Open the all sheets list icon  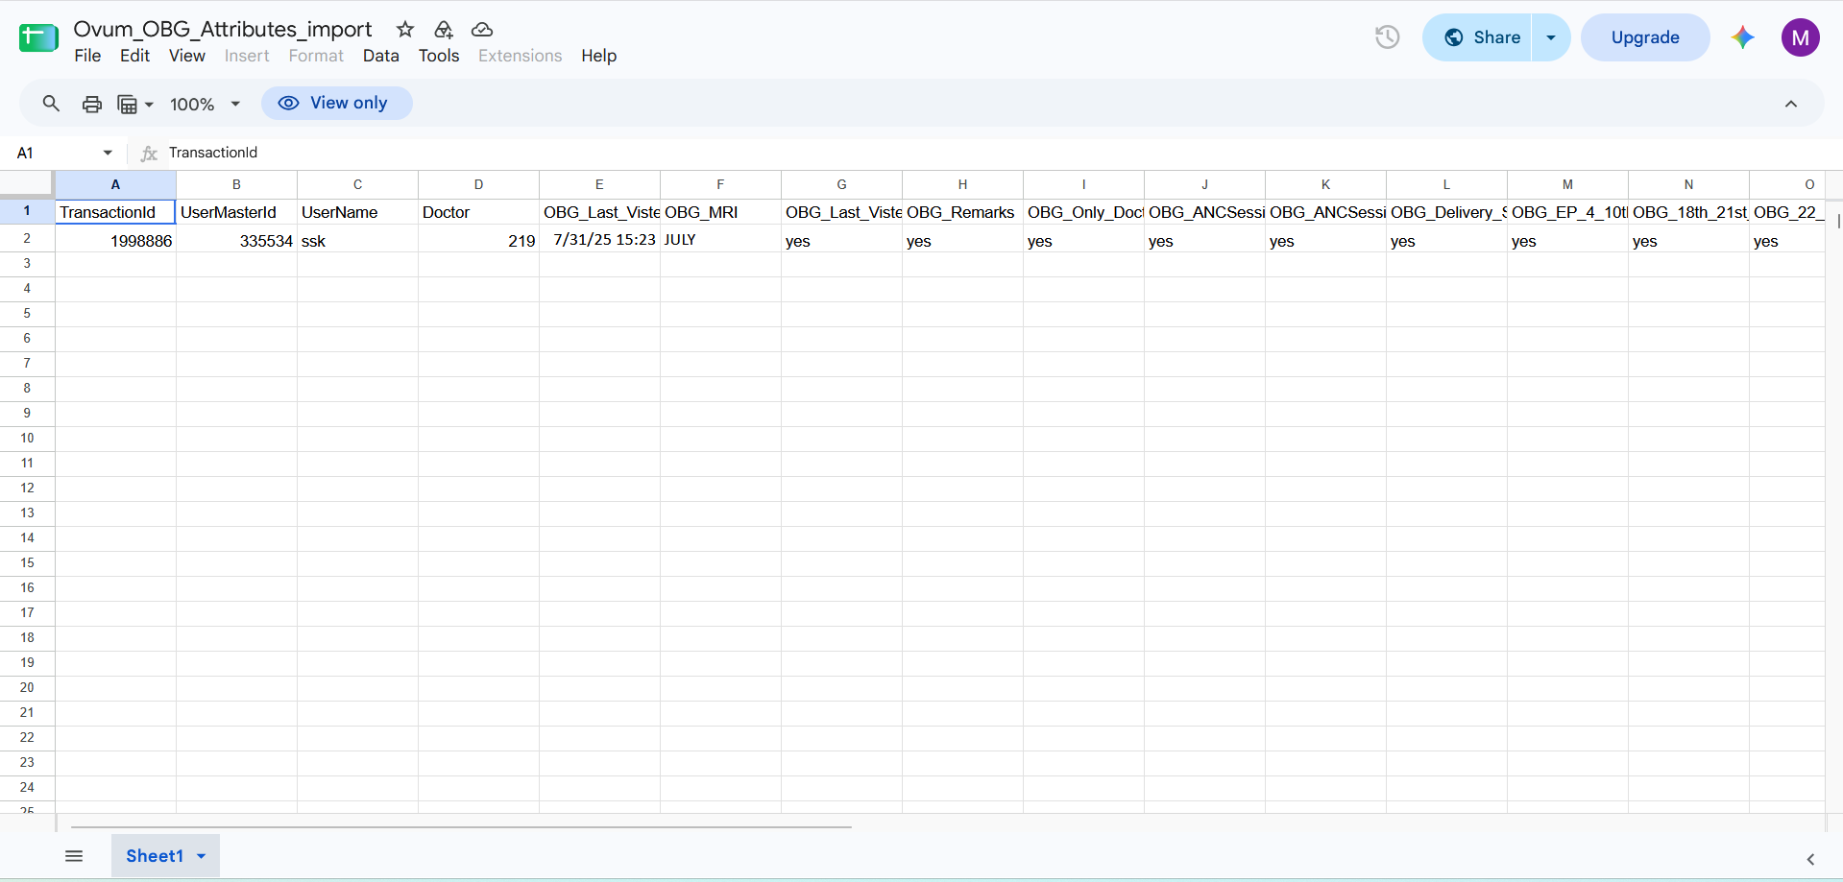click(74, 856)
